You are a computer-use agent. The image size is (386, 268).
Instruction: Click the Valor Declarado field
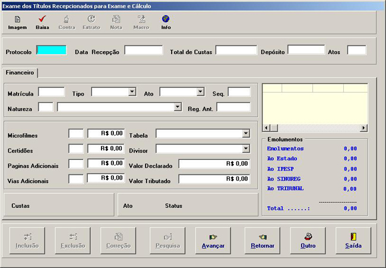(214, 164)
